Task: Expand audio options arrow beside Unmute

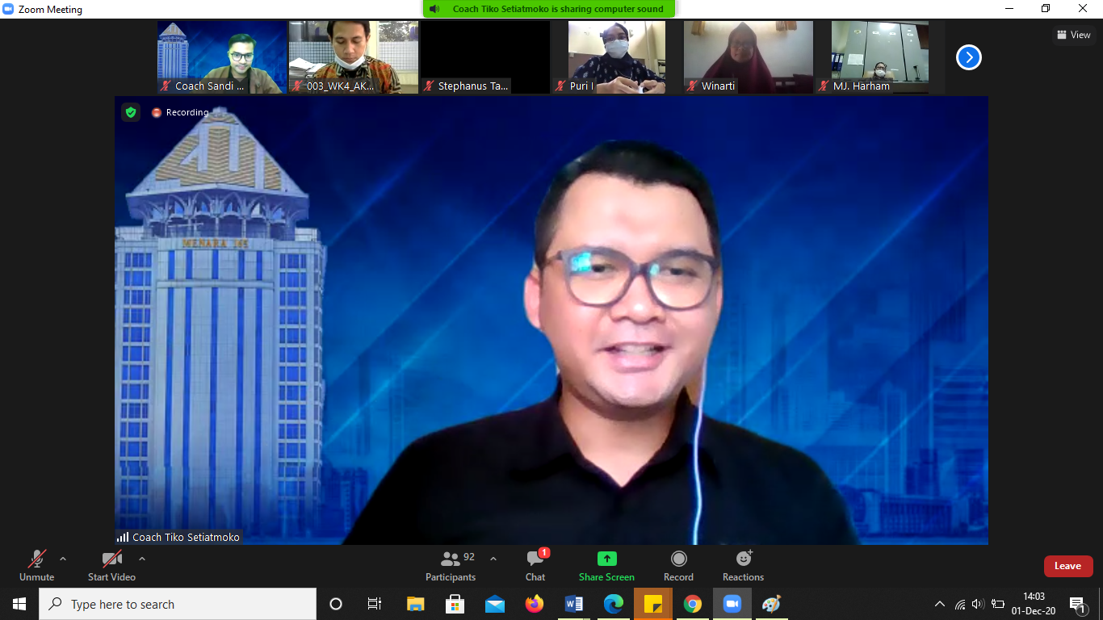Action: click(x=63, y=559)
